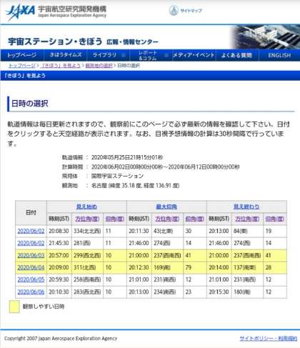Open the メディア・イベント menu item
Viewport: 300px width, 348px height.
point(194,55)
